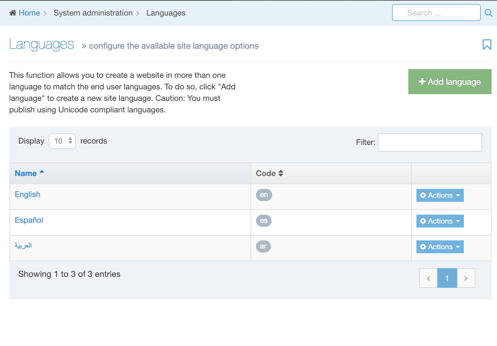
Task: Focus the Filter text field
Action: pyautogui.click(x=430, y=143)
